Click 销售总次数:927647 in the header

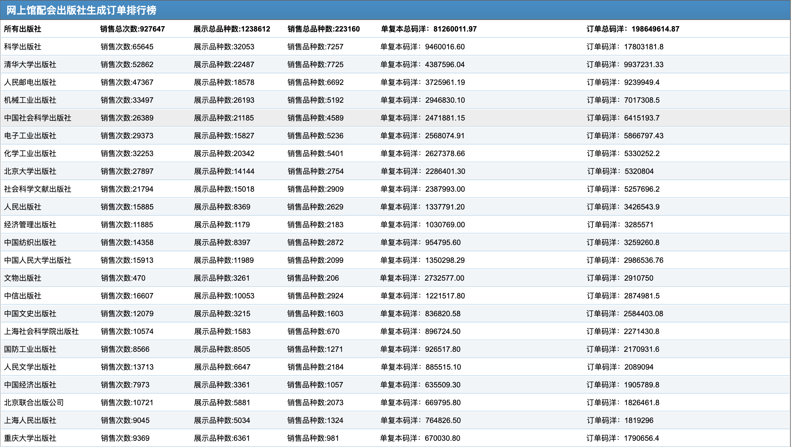click(132, 29)
